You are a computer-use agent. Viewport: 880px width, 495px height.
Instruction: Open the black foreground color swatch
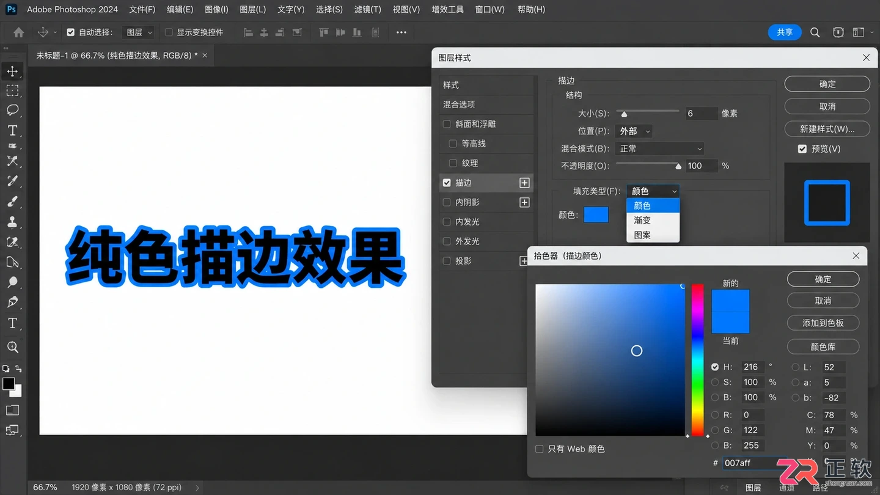tap(8, 384)
